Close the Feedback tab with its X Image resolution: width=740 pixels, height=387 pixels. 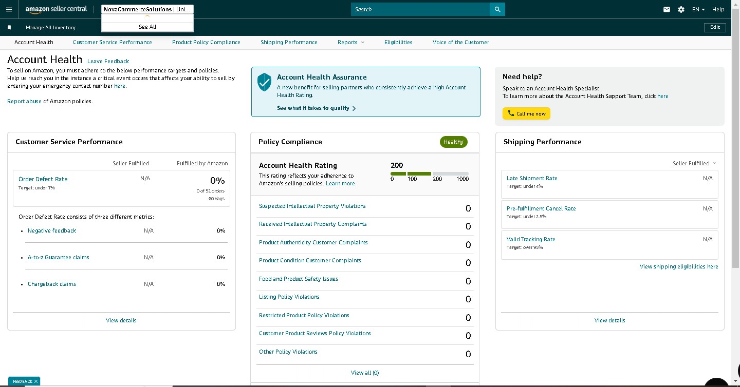(x=36, y=381)
